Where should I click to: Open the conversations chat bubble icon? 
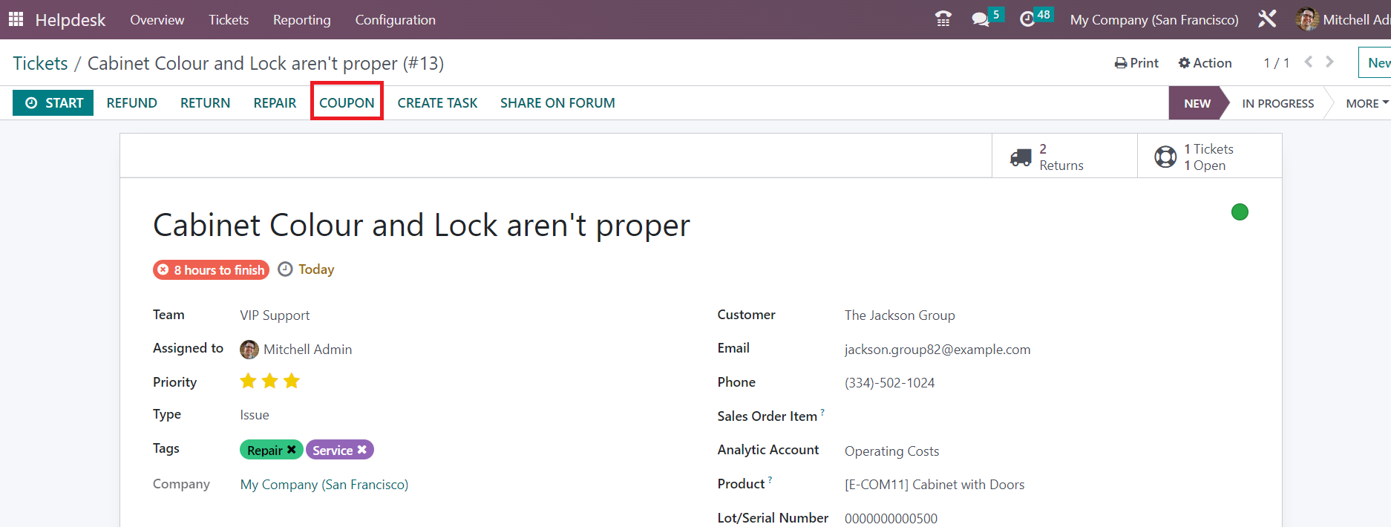(981, 19)
